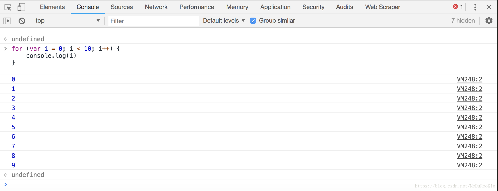Open VM248:2 link for output 4

(x=469, y=117)
